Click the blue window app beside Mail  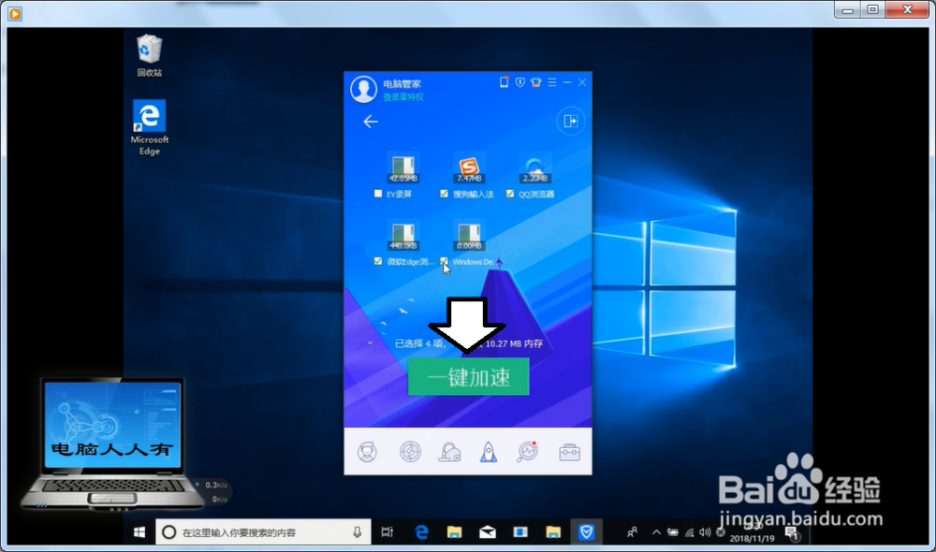[x=520, y=532]
